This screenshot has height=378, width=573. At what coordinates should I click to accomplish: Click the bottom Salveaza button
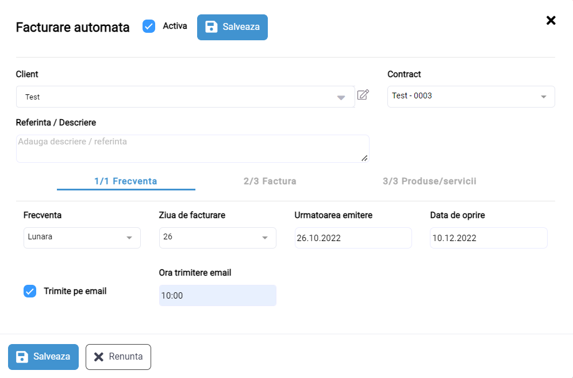[44, 357]
